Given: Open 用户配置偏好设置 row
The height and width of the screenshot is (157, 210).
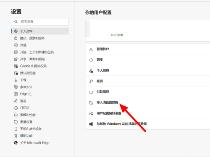Looking at the screenshot, I should [148, 113].
